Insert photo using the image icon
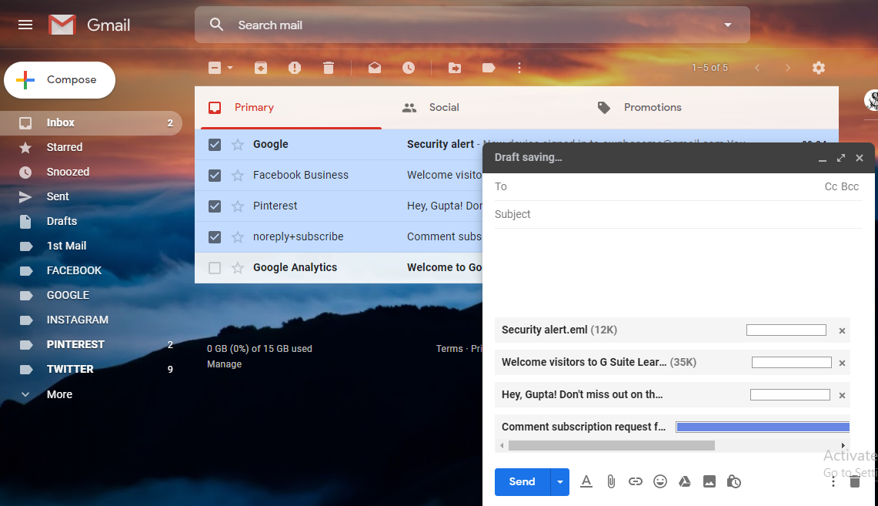This screenshot has height=506, width=878. (709, 481)
